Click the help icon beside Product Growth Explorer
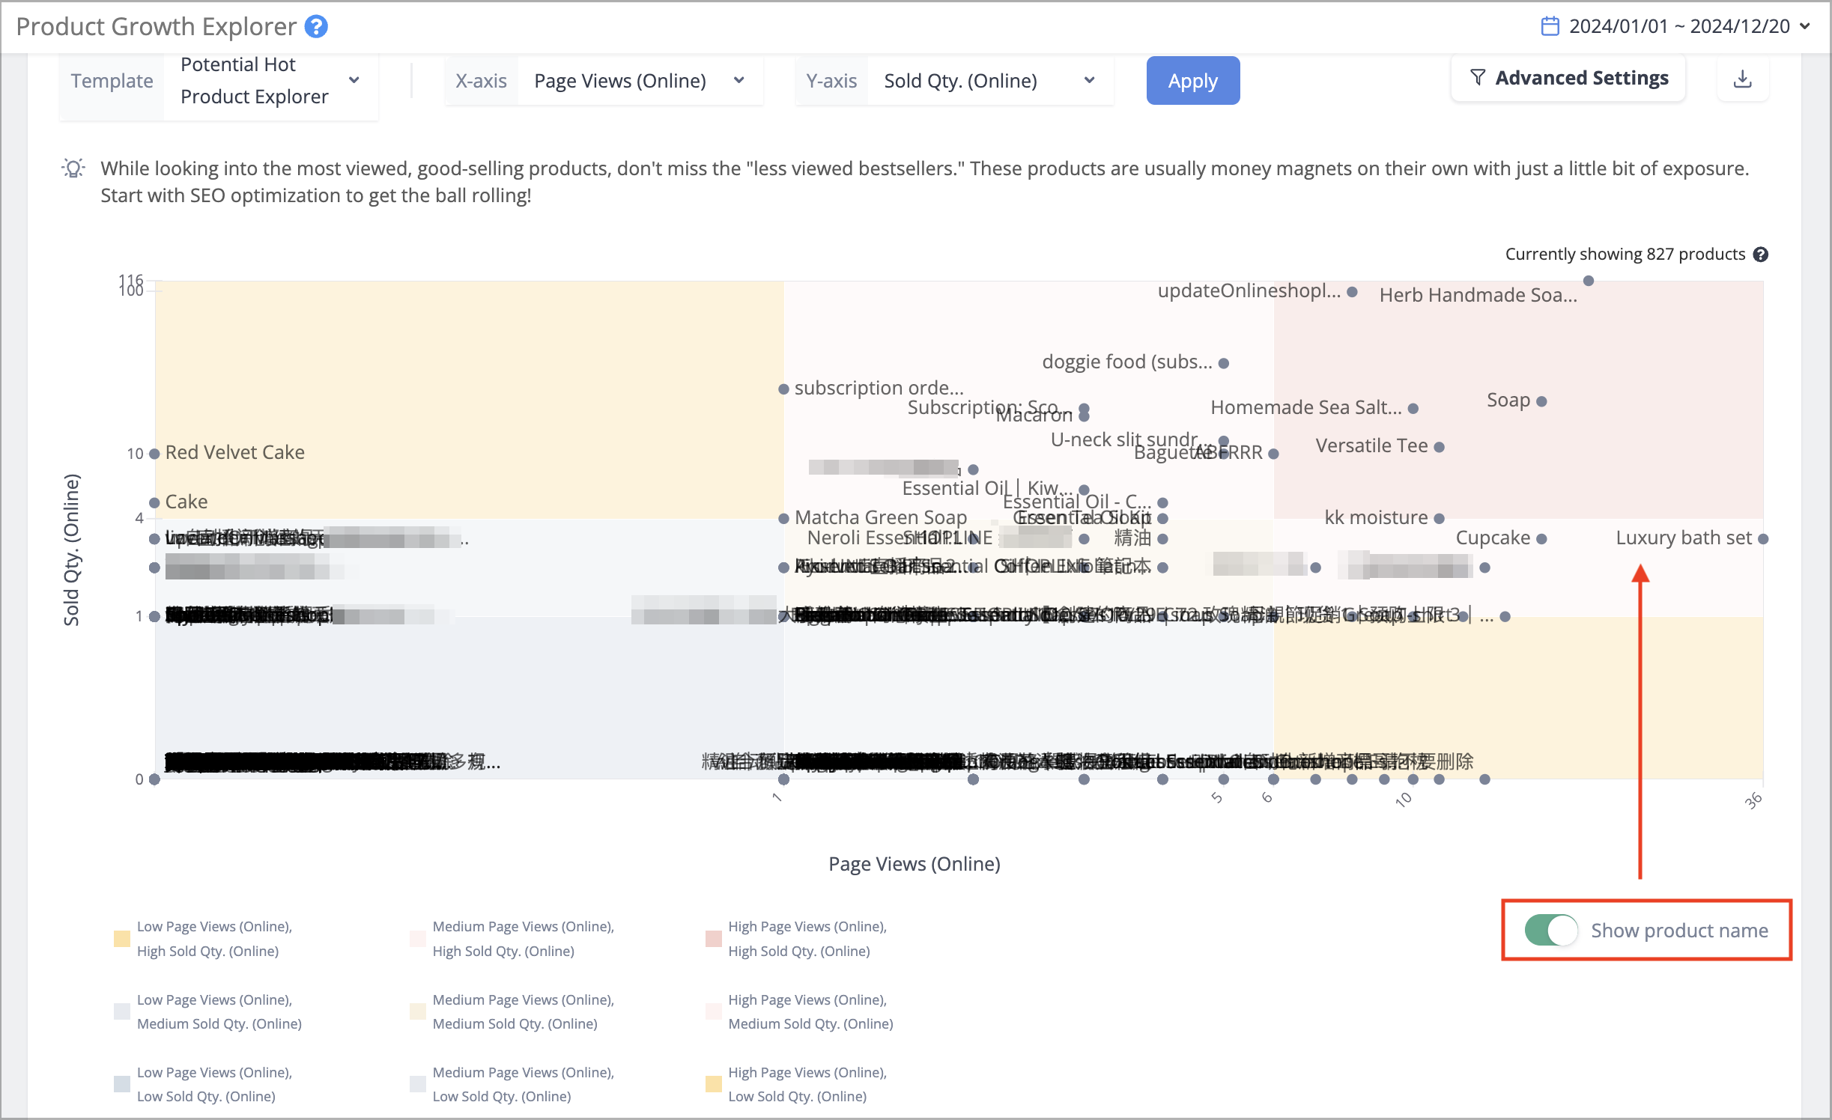Screen dimensions: 1832x1120 (x=316, y=27)
